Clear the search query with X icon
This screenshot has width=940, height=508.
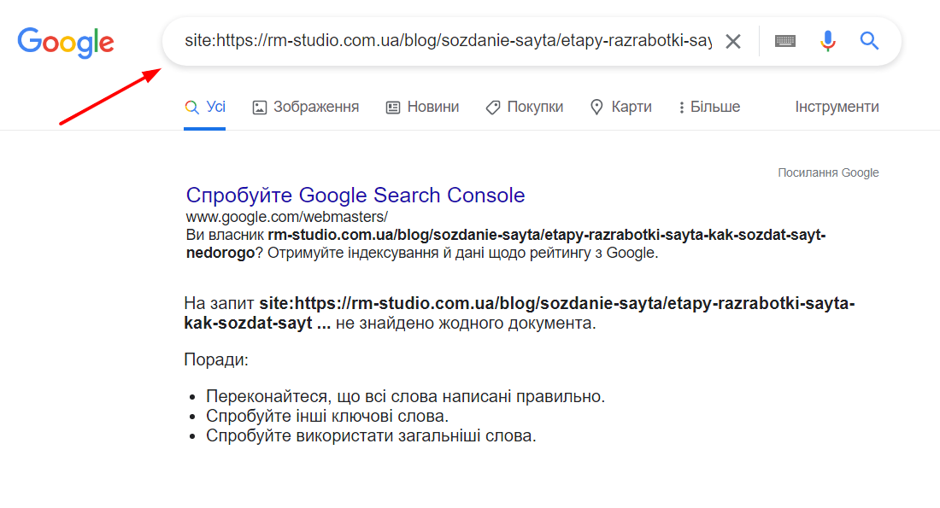coord(732,41)
